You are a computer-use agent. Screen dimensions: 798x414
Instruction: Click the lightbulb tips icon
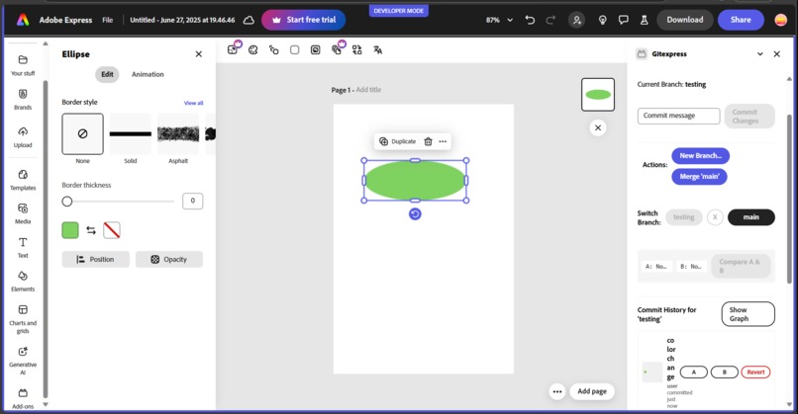[x=603, y=20]
